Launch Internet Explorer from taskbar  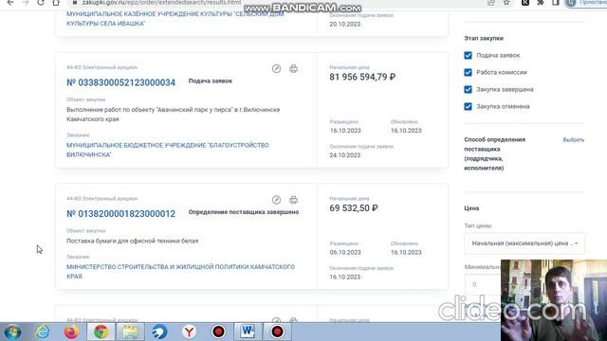42,332
